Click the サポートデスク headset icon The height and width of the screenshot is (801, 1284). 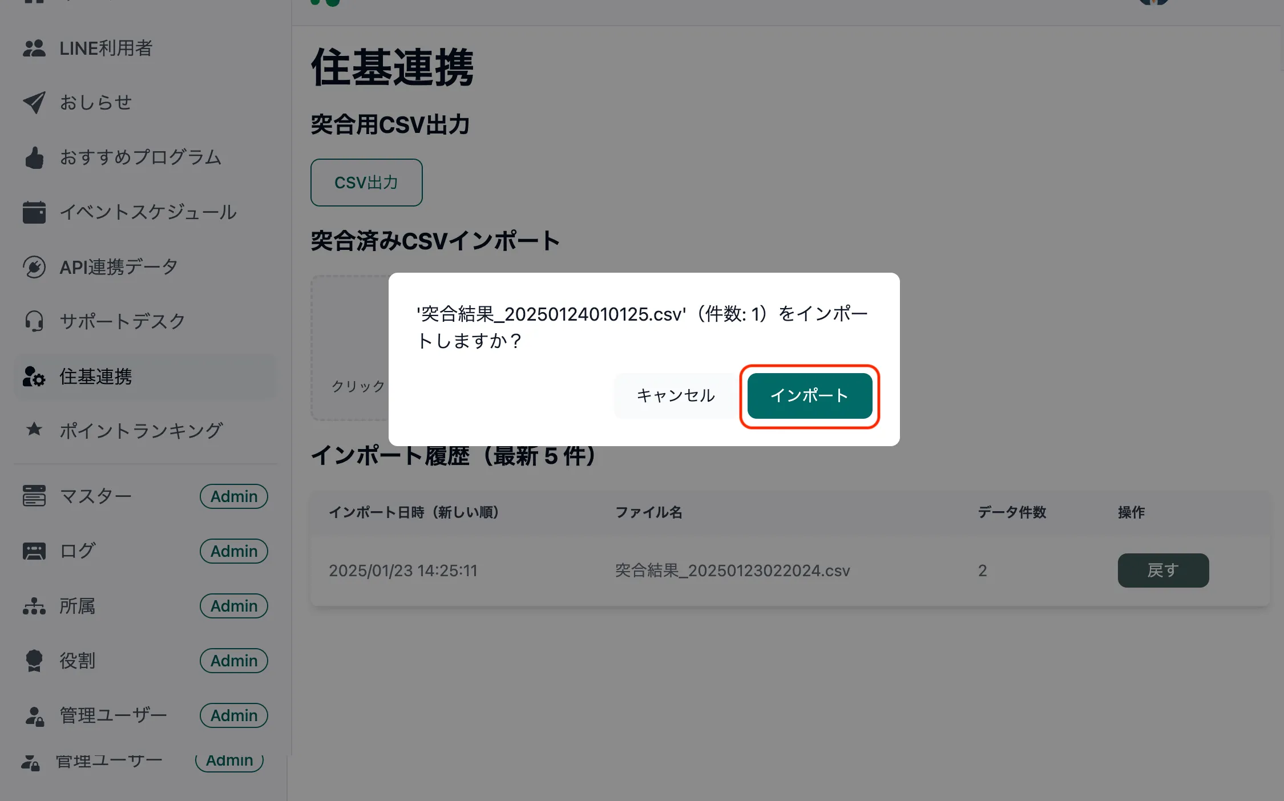point(34,321)
